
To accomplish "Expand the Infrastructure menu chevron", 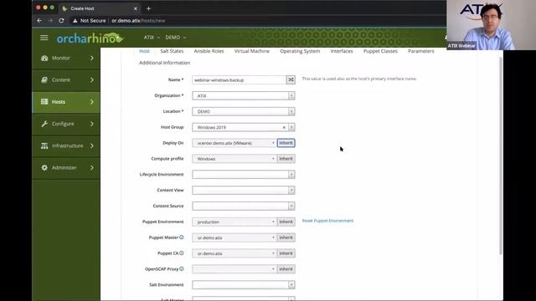I will point(91,145).
